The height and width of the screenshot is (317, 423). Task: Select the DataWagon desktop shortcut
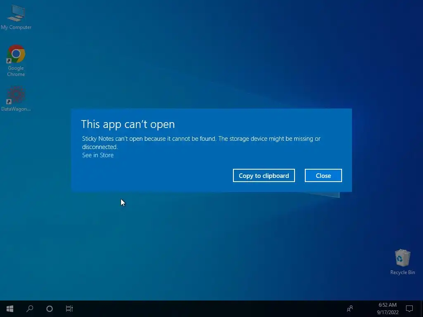pyautogui.click(x=16, y=98)
